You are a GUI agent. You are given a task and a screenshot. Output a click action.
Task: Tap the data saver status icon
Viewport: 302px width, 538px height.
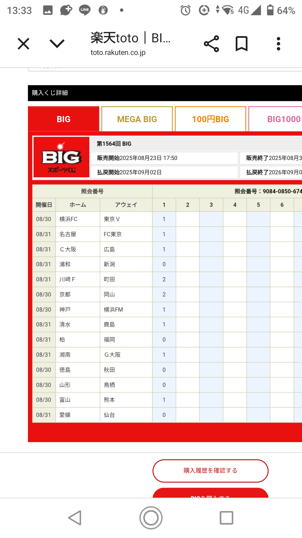coord(204,10)
